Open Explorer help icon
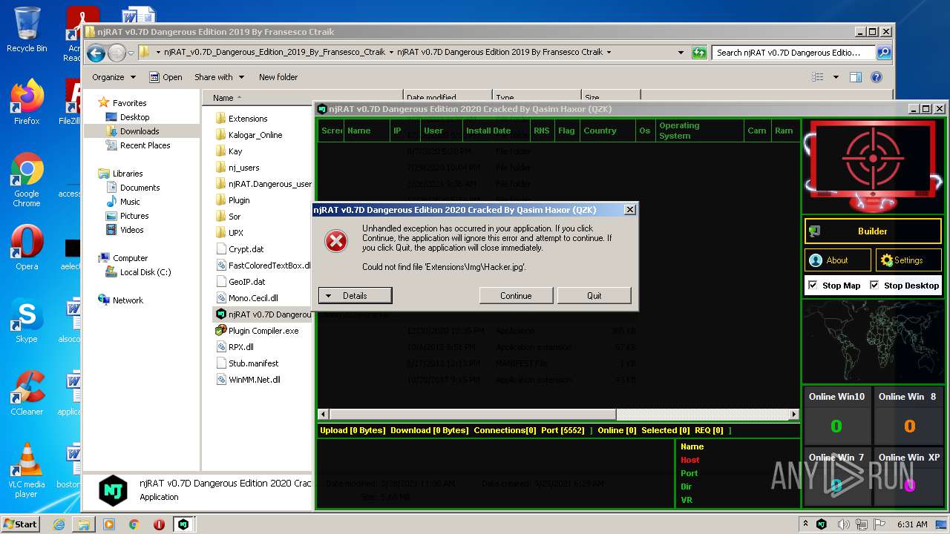The width and height of the screenshot is (950, 534). pos(877,77)
